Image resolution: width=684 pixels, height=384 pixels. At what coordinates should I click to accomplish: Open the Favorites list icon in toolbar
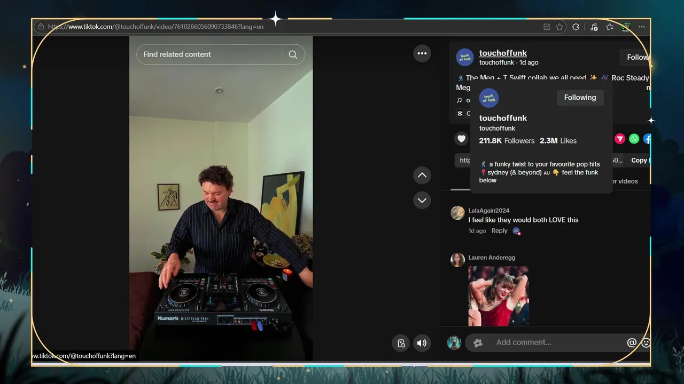610,27
